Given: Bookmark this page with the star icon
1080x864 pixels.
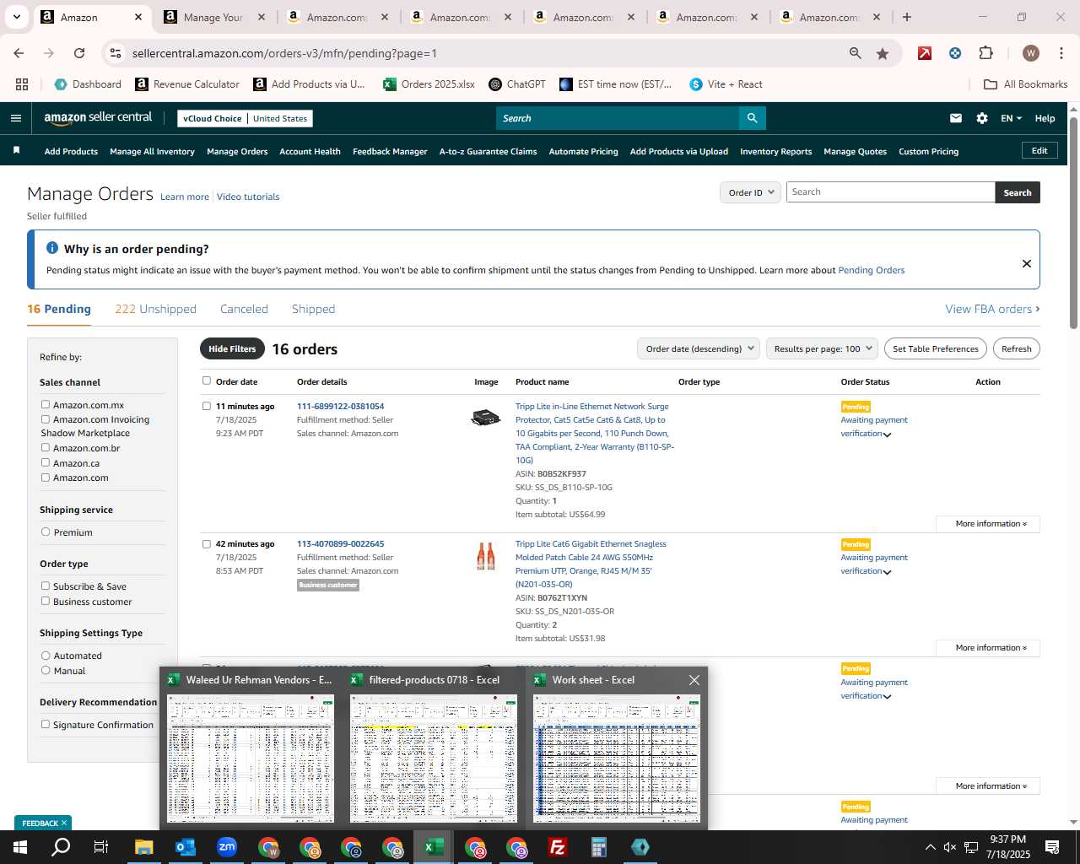Looking at the screenshot, I should tap(883, 53).
